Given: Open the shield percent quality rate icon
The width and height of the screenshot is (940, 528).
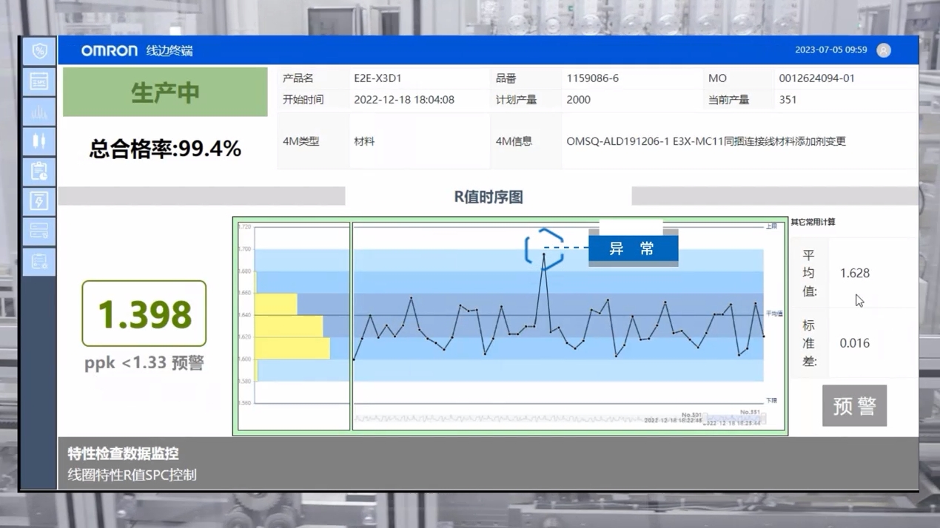Looking at the screenshot, I should point(39,51).
